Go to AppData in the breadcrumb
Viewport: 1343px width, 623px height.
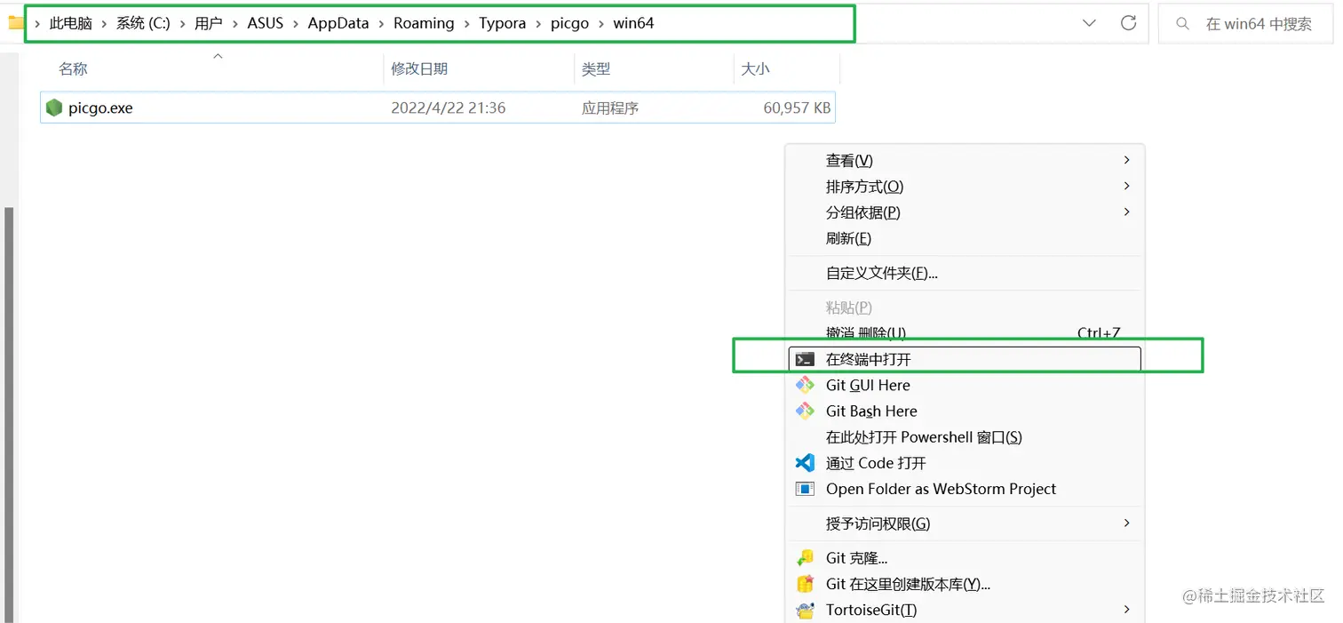[338, 24]
